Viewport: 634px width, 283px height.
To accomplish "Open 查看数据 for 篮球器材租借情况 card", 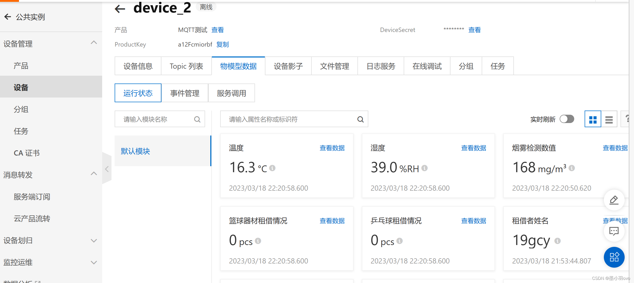I will click(332, 221).
